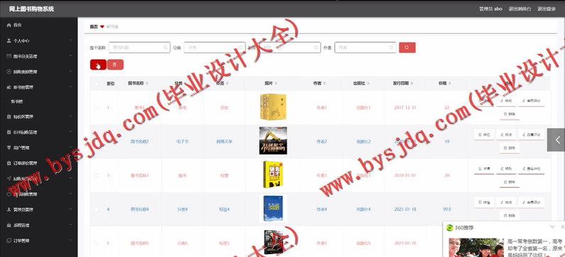Click the yellow book cover in row 1
The image size is (565, 257).
[273, 107]
